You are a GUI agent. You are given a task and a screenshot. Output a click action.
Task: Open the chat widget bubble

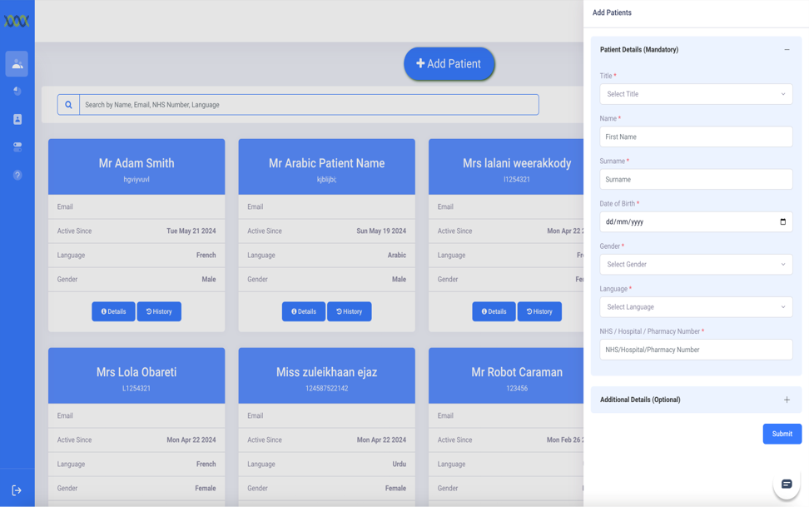[786, 484]
